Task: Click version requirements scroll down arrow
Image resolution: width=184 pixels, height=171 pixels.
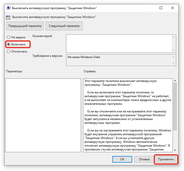Action: pyautogui.click(x=173, y=63)
